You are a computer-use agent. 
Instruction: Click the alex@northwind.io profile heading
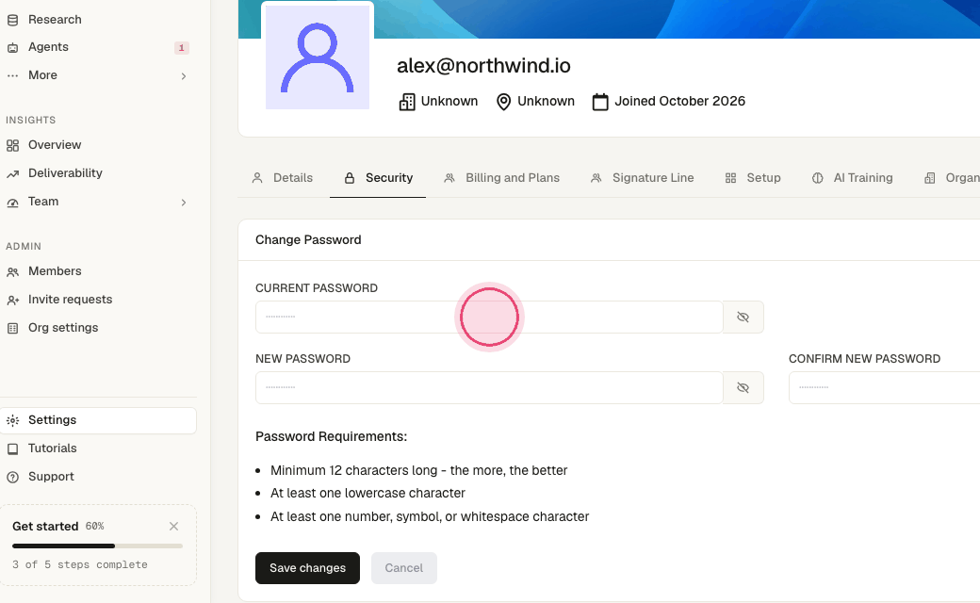pyautogui.click(x=483, y=66)
